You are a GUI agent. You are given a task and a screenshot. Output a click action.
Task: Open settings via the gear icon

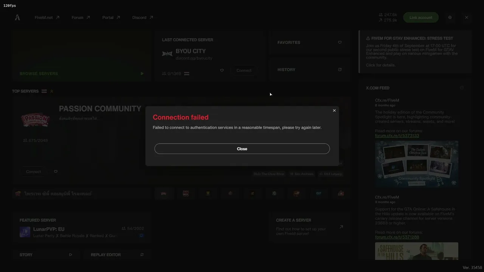[450, 17]
